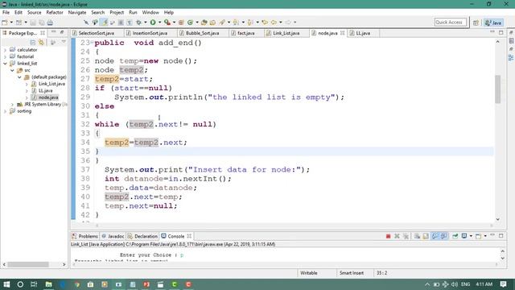Navigate Back with yellow arrow icon
This screenshot has height=290, width=515.
pyautogui.click(x=274, y=23)
